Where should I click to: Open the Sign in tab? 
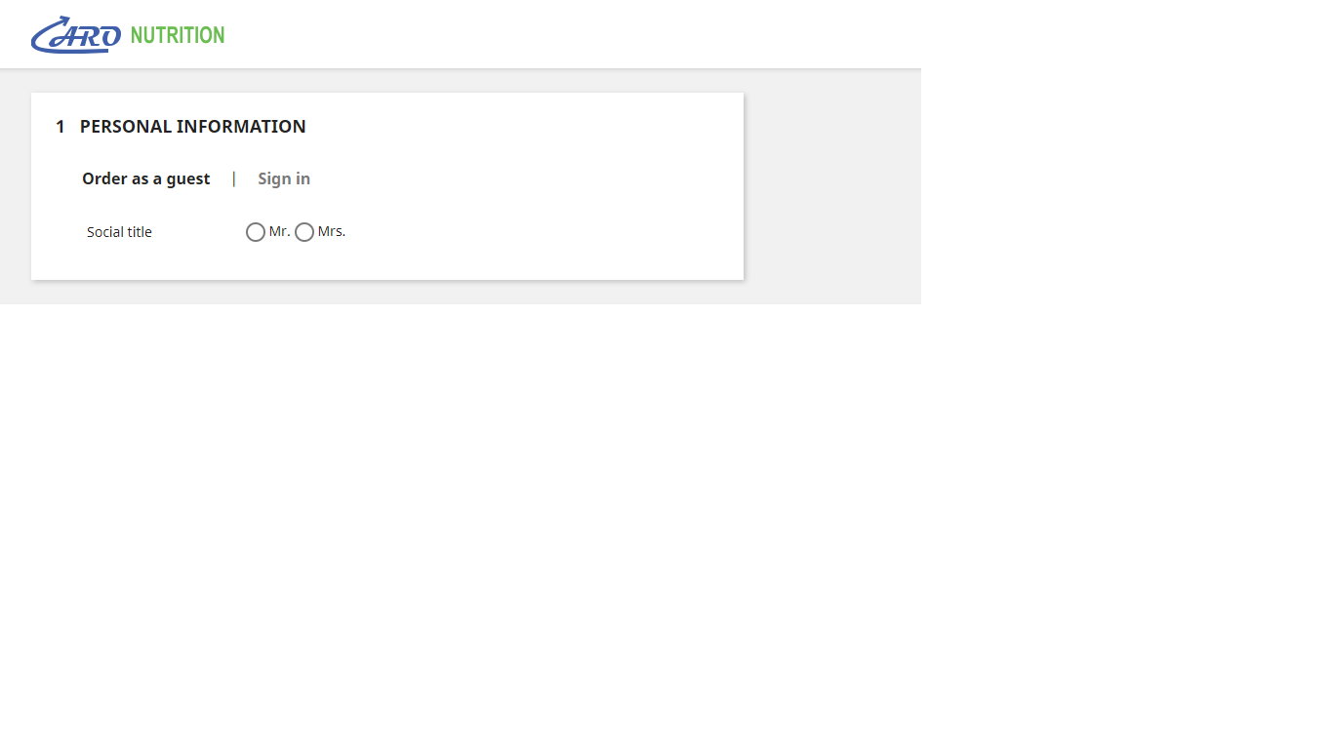284,178
